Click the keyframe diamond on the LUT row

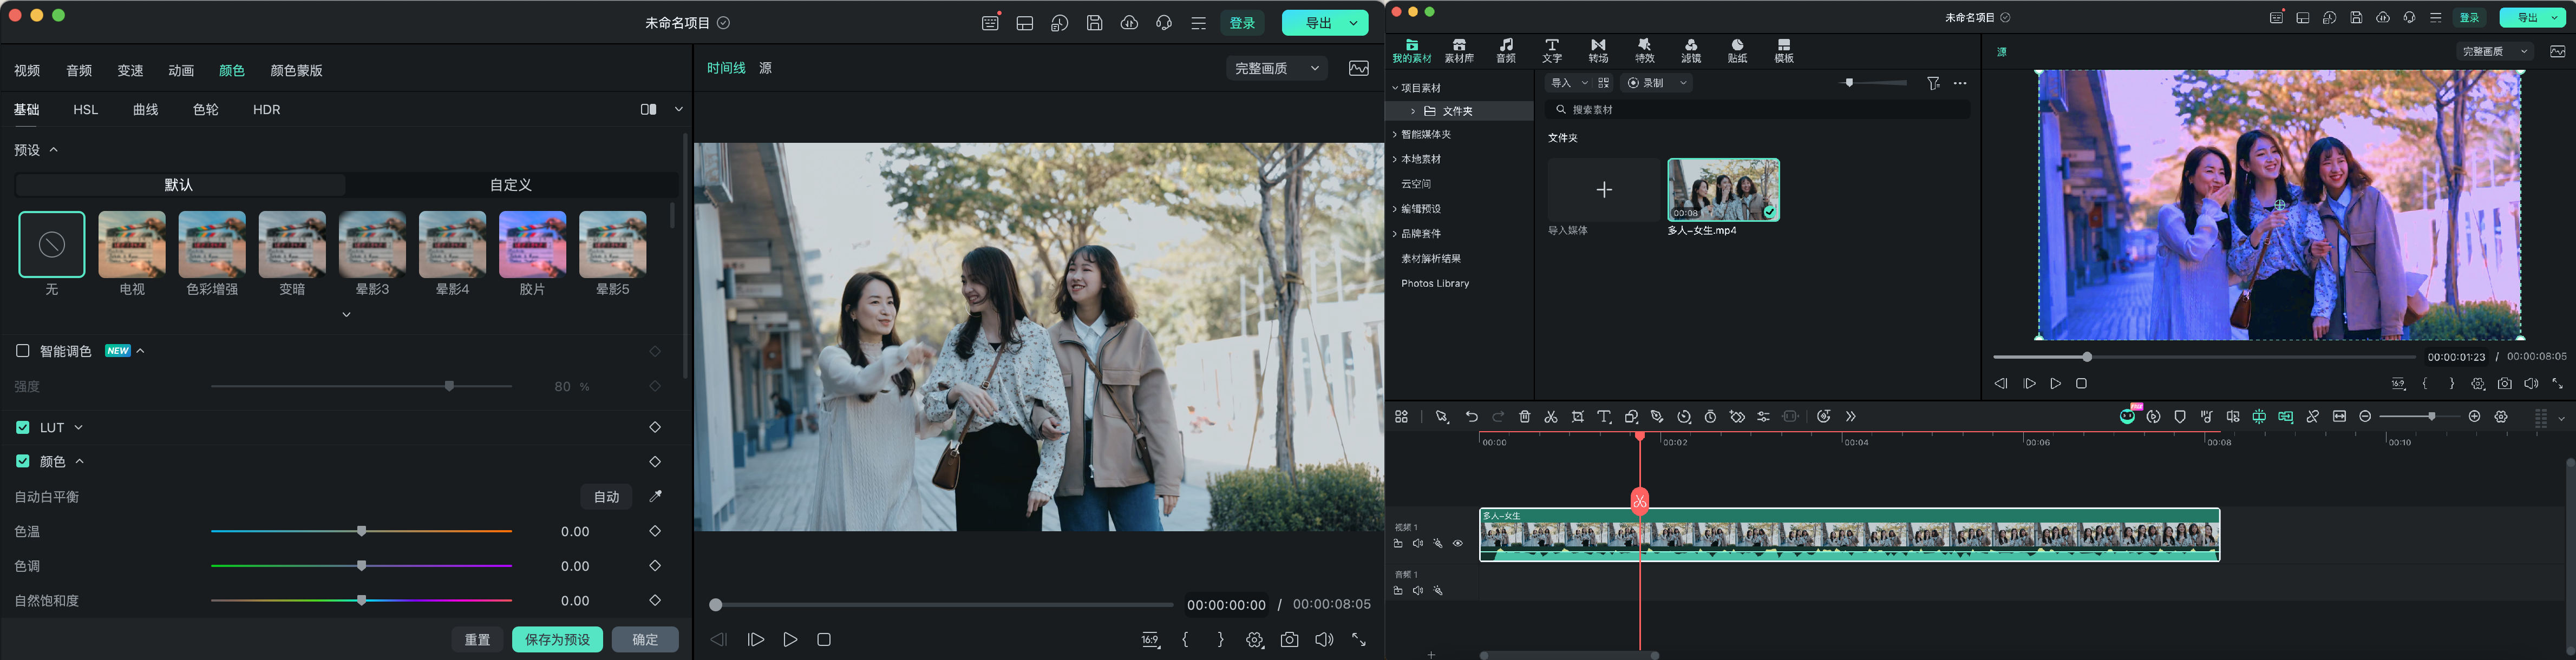point(655,427)
